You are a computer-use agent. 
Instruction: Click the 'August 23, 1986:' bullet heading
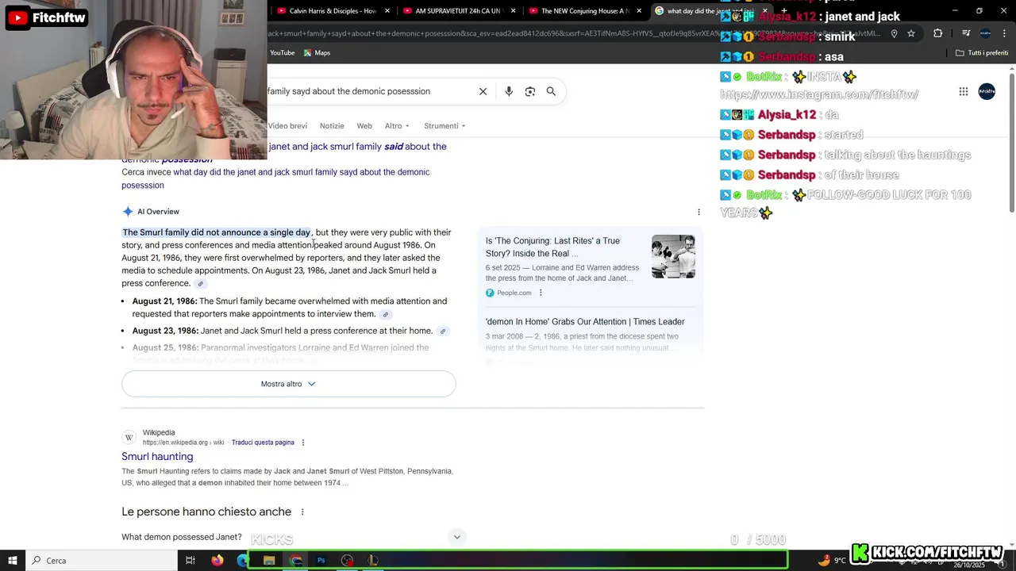[165, 331]
